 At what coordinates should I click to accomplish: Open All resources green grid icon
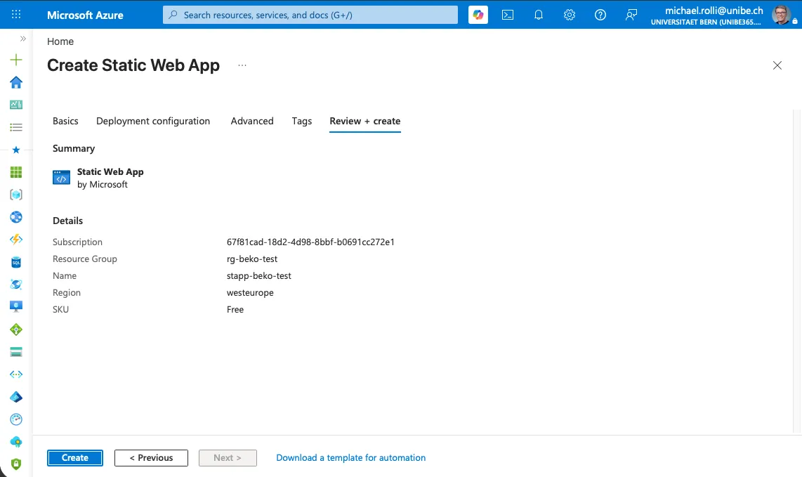point(16,173)
